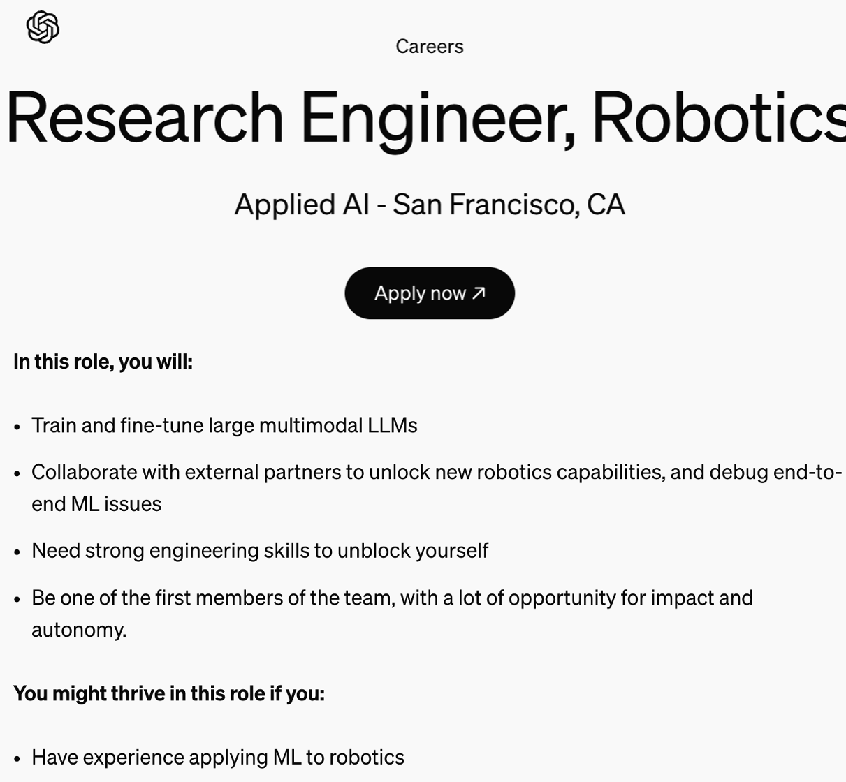Screen dimensions: 846x782
Task: Click the OpenAI logo icon
Action: click(x=43, y=28)
